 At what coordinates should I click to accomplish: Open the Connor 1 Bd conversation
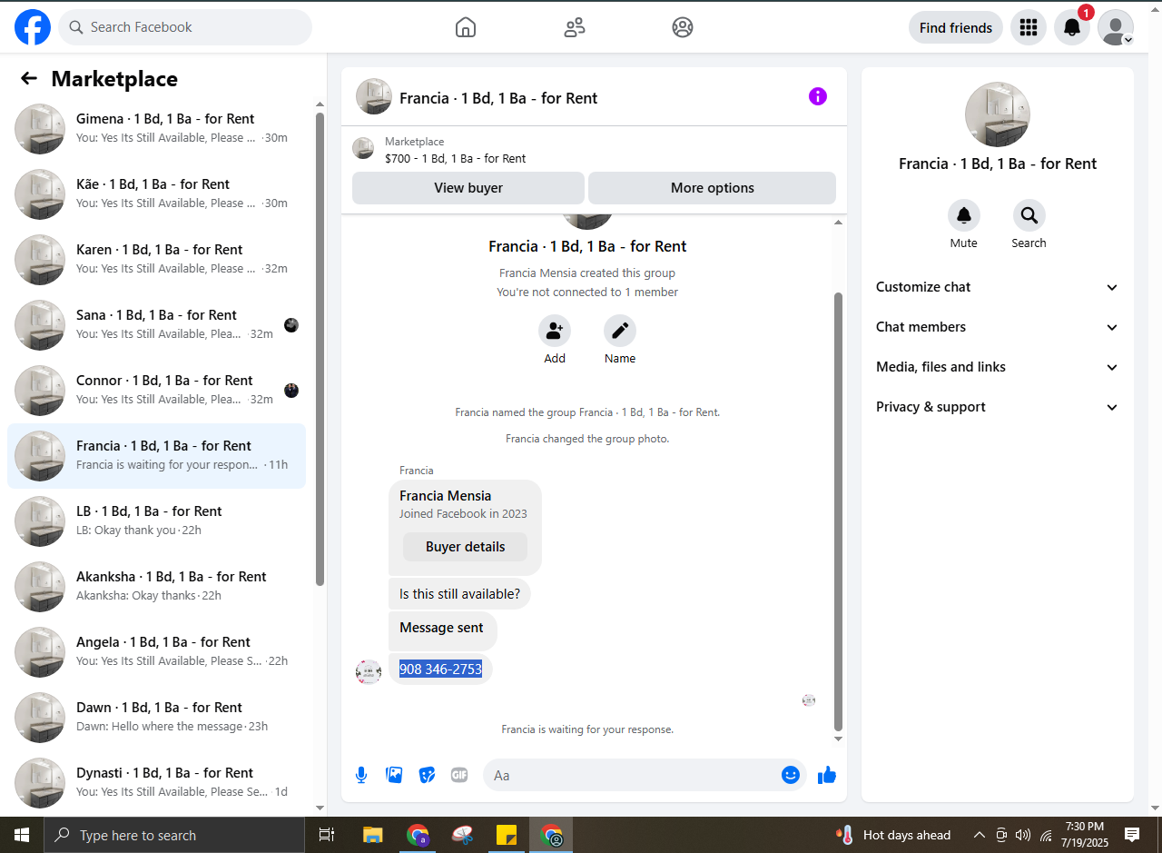tap(156, 391)
